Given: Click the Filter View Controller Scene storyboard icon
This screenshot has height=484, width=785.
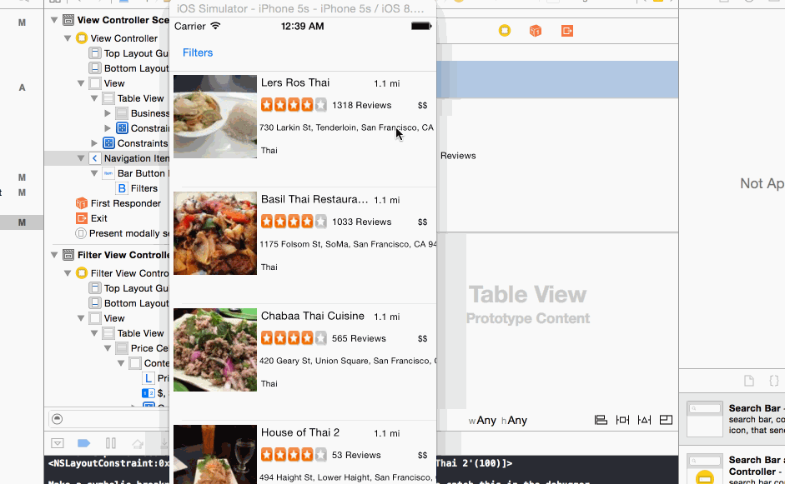Looking at the screenshot, I should pyautogui.click(x=68, y=255).
